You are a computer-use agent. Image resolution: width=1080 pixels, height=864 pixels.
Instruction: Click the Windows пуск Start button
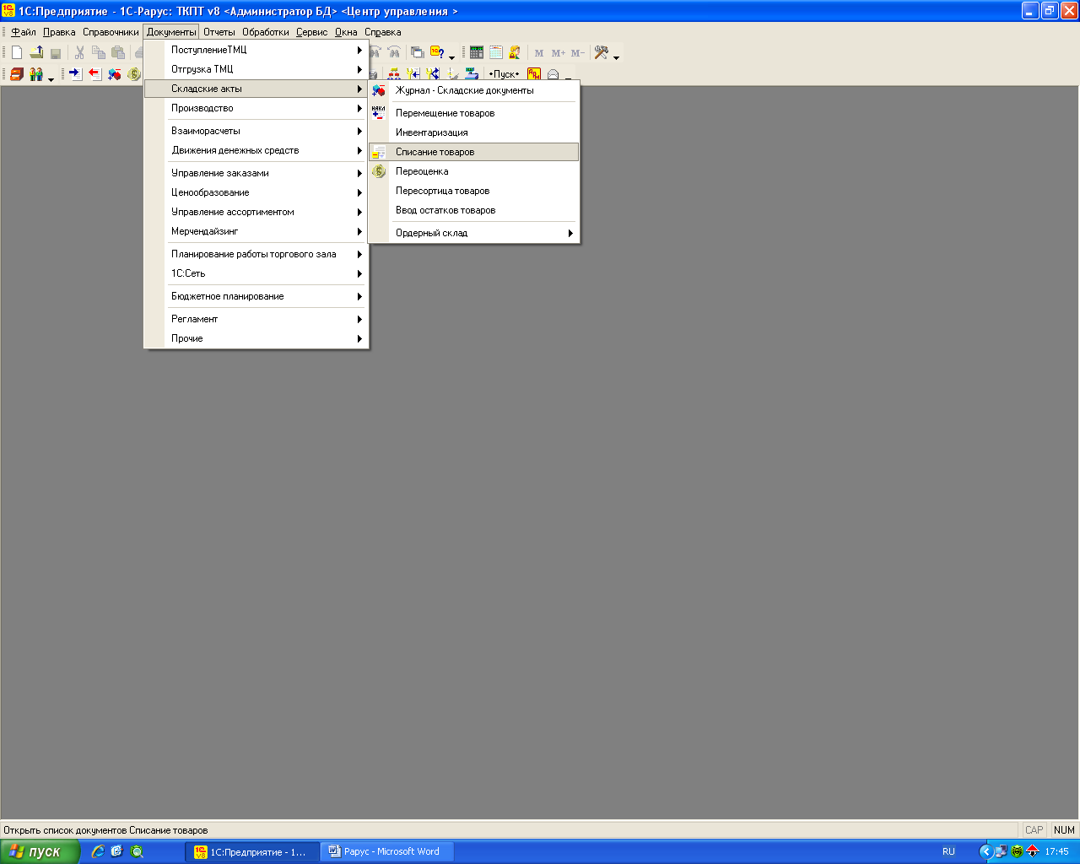coord(39,851)
